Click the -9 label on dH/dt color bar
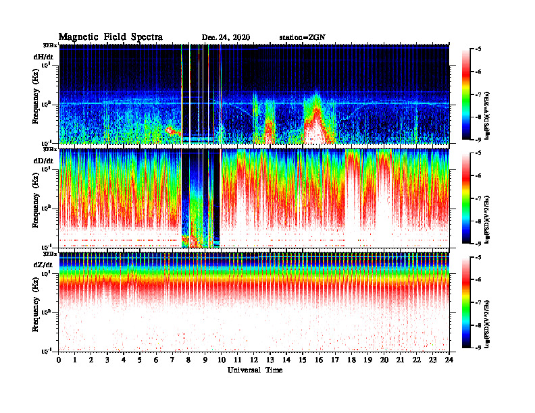This screenshot has width=535, height=413. point(478,140)
